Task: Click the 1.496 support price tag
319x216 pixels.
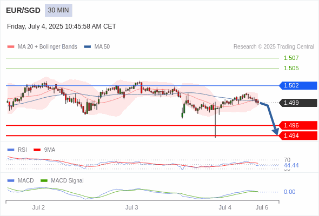Action: click(x=298, y=125)
